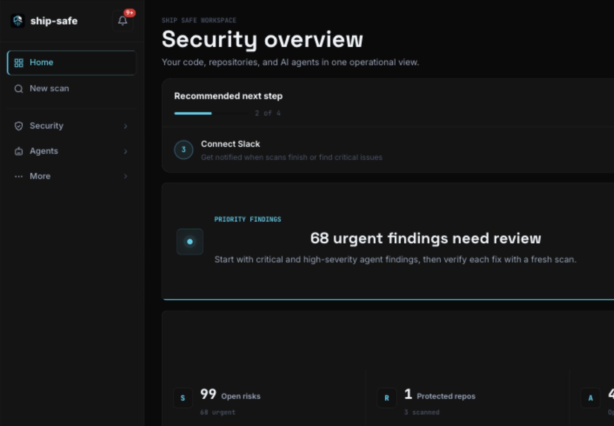Click the 'Start with critical and high-severity' description
The height and width of the screenshot is (426, 614).
click(x=395, y=260)
